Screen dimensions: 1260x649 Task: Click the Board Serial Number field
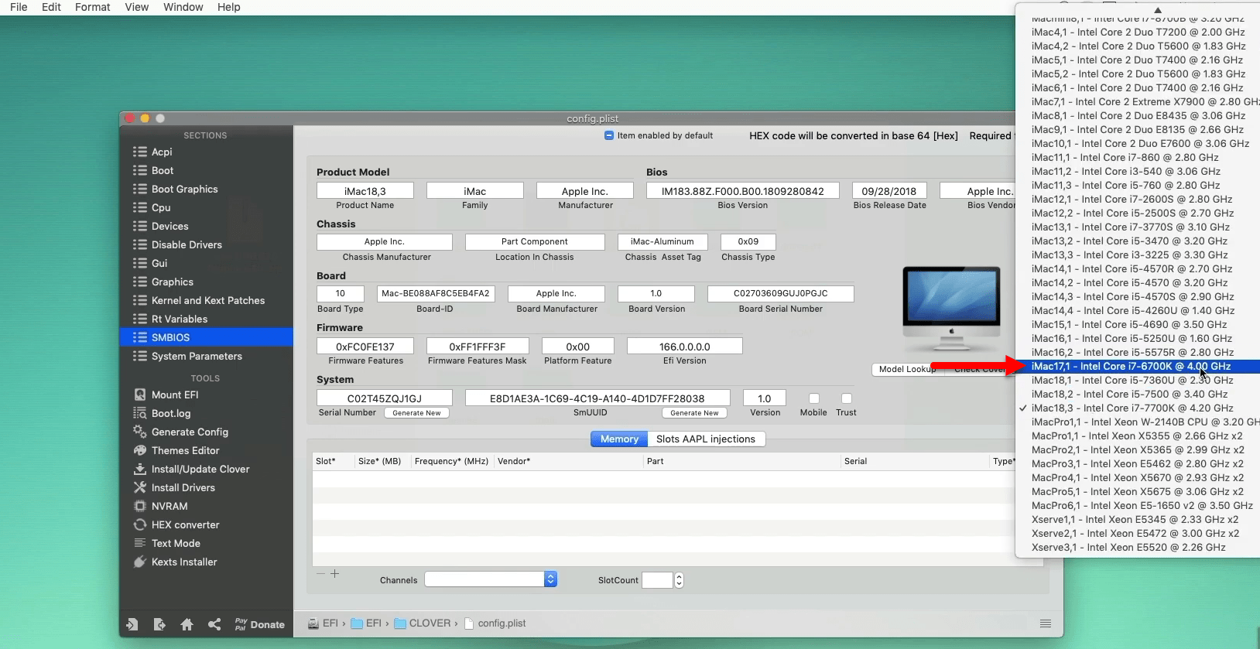(781, 294)
